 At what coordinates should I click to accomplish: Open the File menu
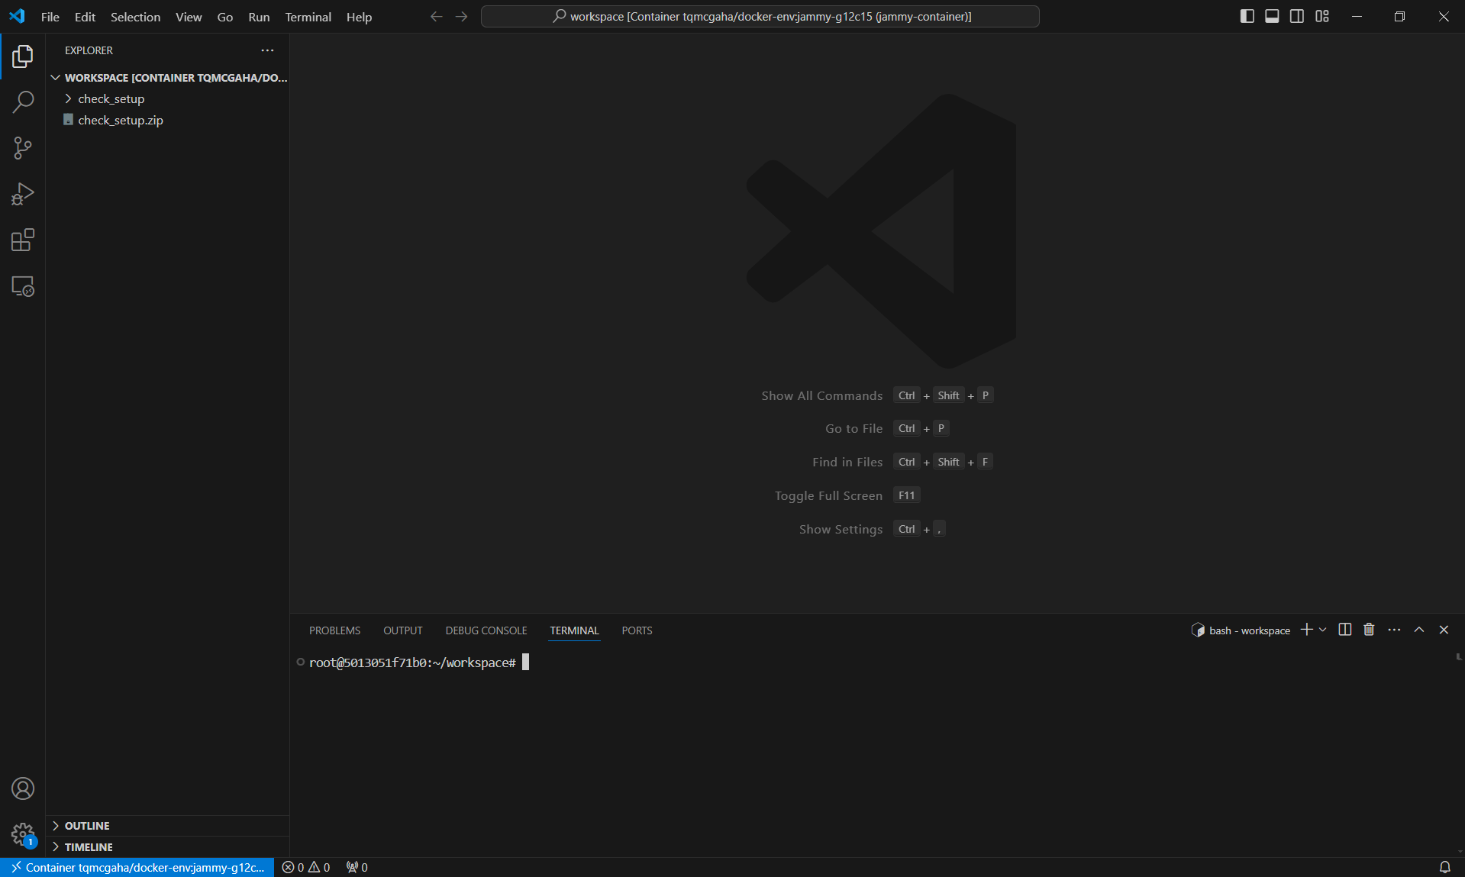[x=50, y=17]
